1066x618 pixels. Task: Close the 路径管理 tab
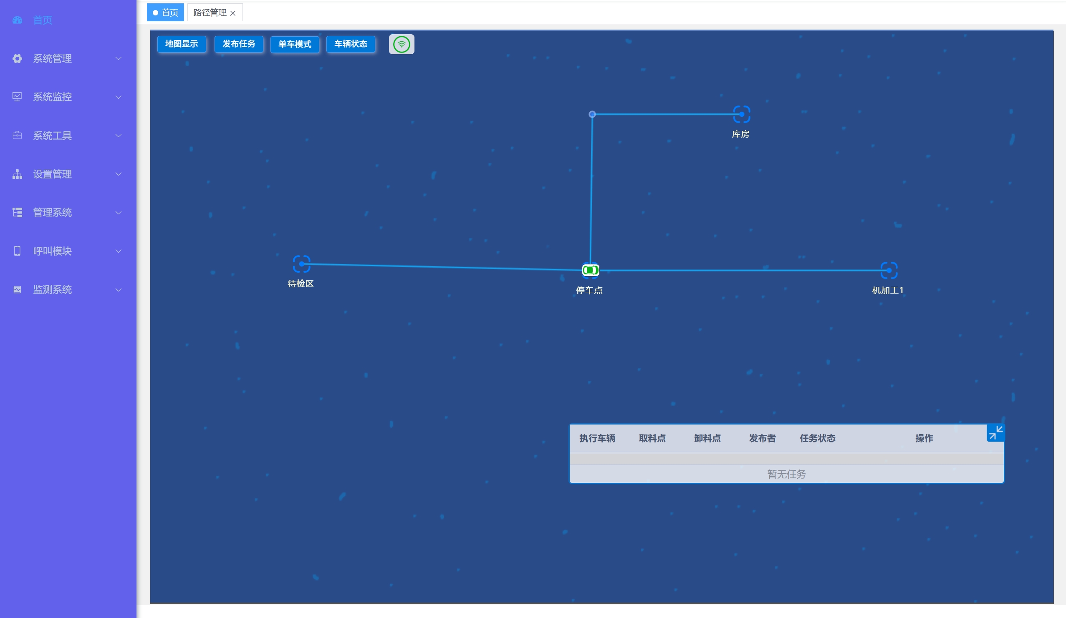[232, 13]
